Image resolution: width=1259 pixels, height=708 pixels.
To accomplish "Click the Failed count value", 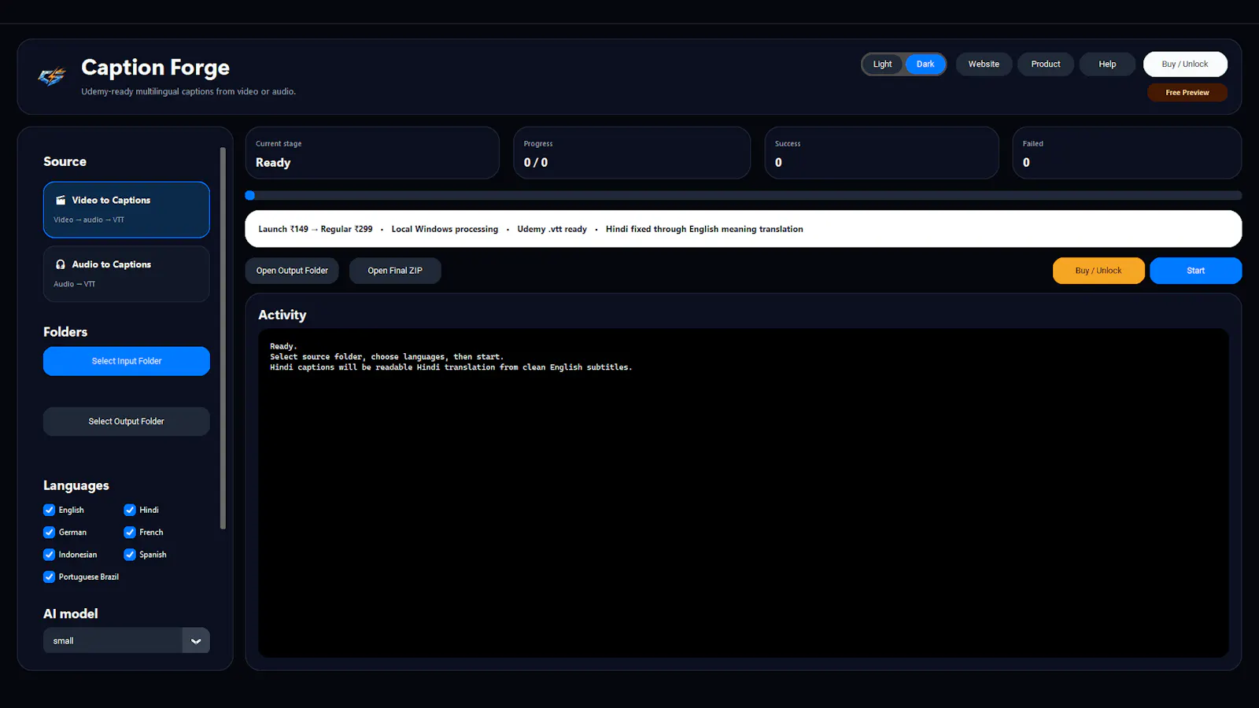I will (x=1026, y=162).
